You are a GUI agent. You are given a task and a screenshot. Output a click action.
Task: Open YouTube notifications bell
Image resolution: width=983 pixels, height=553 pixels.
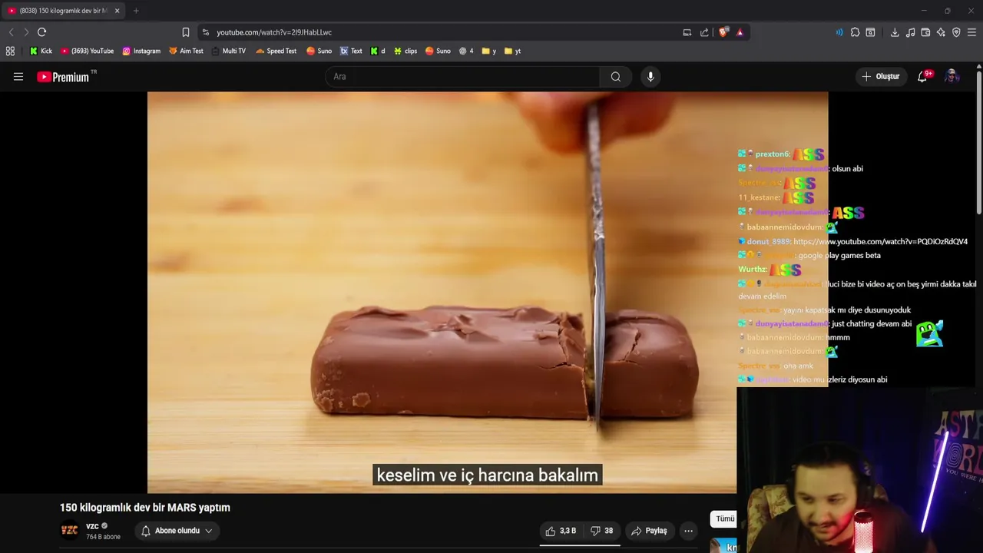point(923,77)
